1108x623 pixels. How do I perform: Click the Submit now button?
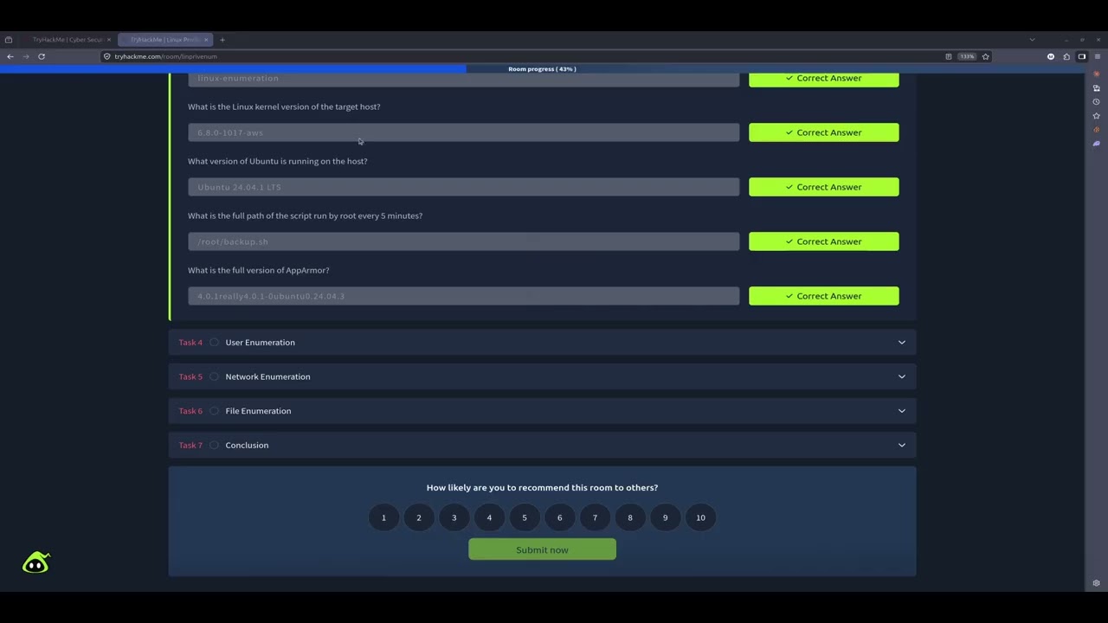pyautogui.click(x=542, y=549)
